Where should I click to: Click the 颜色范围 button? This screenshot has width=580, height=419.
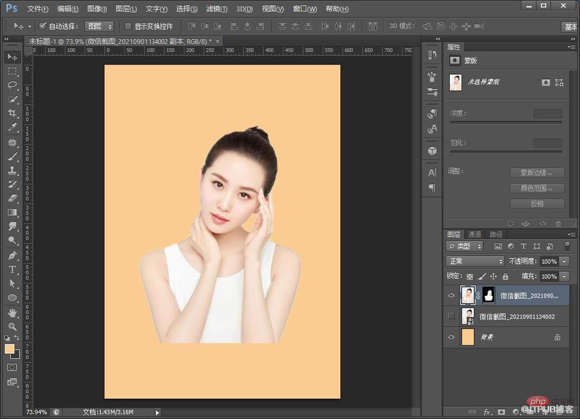537,188
